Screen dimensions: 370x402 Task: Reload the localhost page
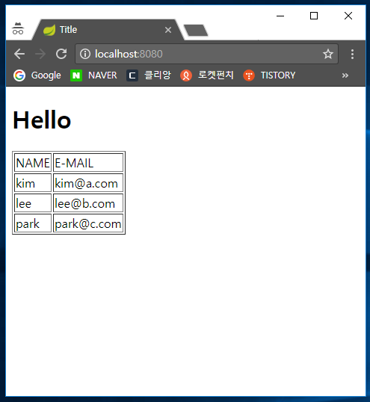tap(61, 54)
